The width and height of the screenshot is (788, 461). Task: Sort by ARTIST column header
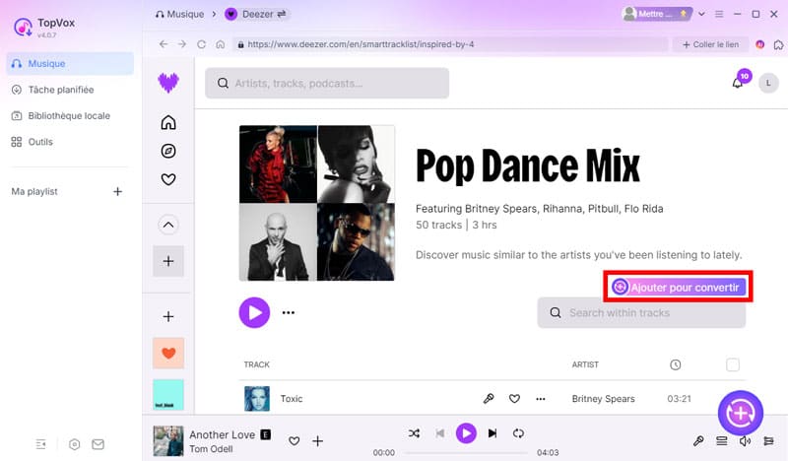pyautogui.click(x=585, y=364)
